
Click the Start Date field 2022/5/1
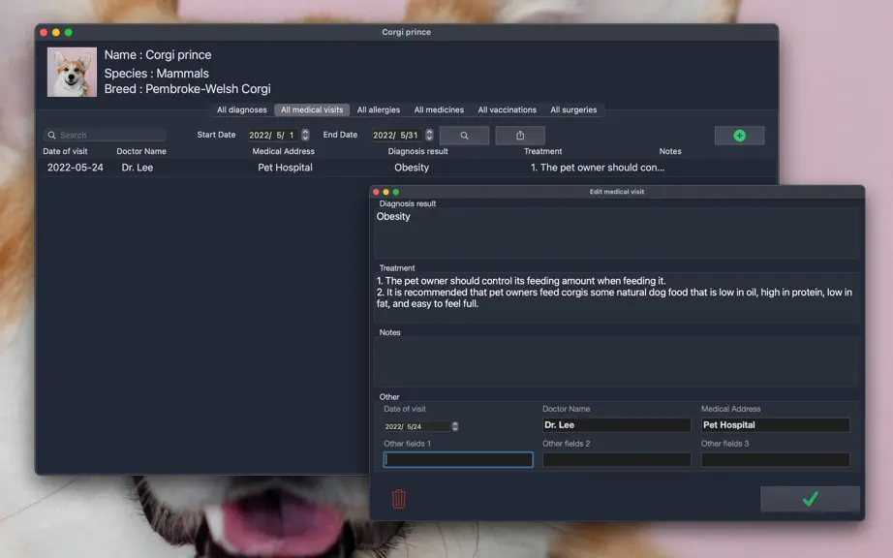point(273,135)
